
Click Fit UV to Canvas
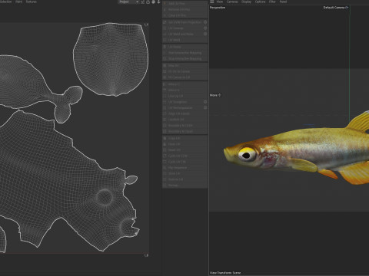click(184, 71)
